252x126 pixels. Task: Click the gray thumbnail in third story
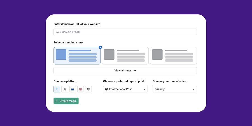click(157, 55)
